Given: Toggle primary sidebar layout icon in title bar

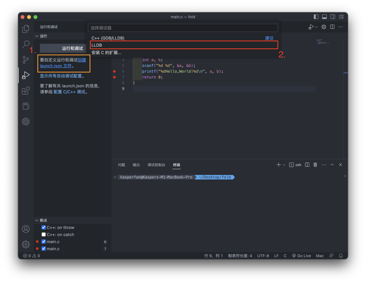Looking at the screenshot, I should pyautogui.click(x=316, y=17).
